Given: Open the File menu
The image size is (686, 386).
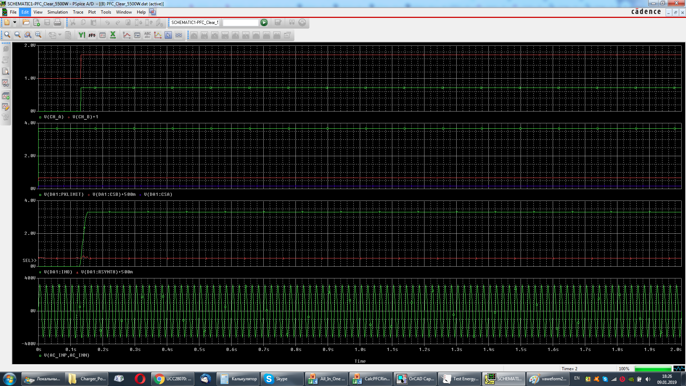Looking at the screenshot, I should click(x=13, y=12).
